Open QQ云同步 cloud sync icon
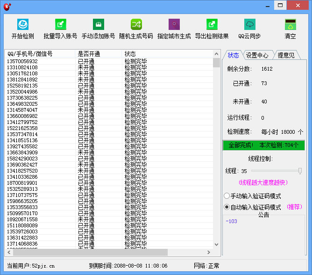Viewport: 312px width, 275px height. tap(249, 25)
